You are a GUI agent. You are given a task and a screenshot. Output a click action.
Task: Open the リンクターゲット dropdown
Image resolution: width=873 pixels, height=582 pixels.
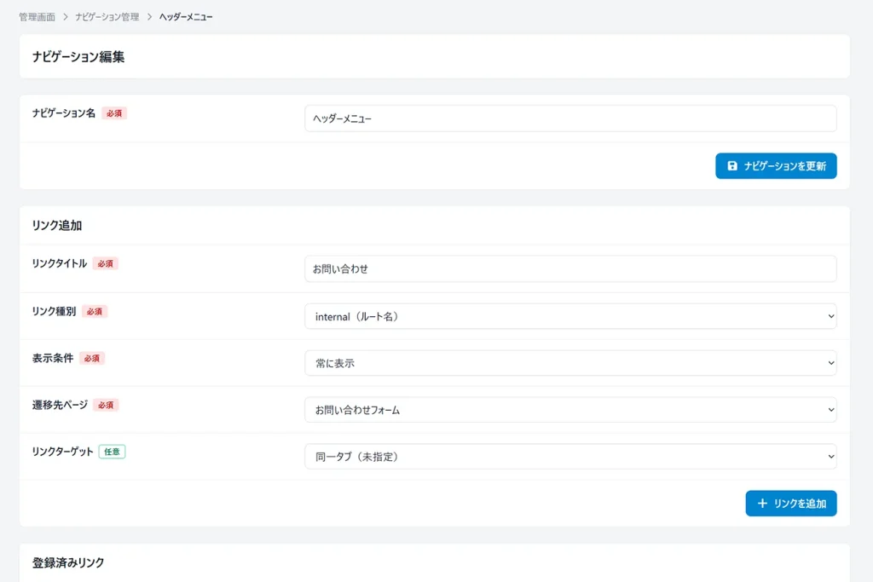click(x=570, y=456)
